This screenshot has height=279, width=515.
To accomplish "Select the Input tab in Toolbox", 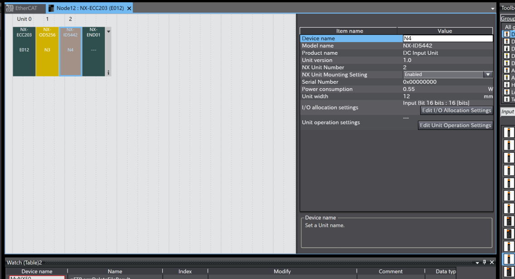I will point(507,112).
